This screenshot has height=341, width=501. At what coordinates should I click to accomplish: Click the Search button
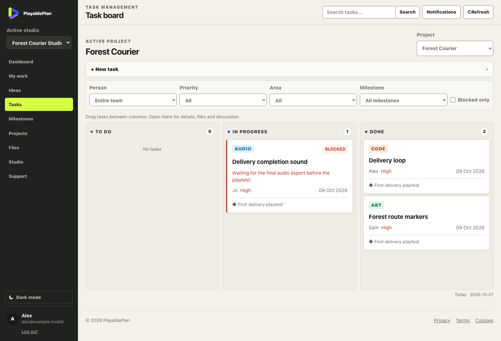click(x=407, y=12)
